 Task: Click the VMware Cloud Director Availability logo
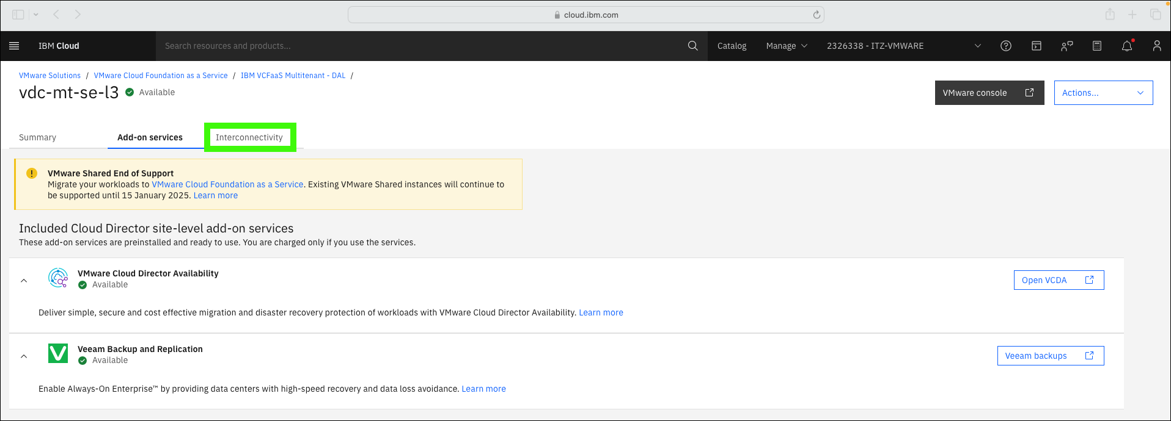click(58, 278)
